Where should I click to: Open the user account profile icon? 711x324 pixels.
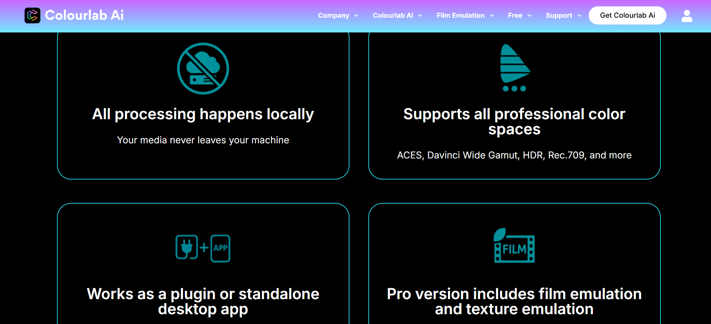coord(686,16)
